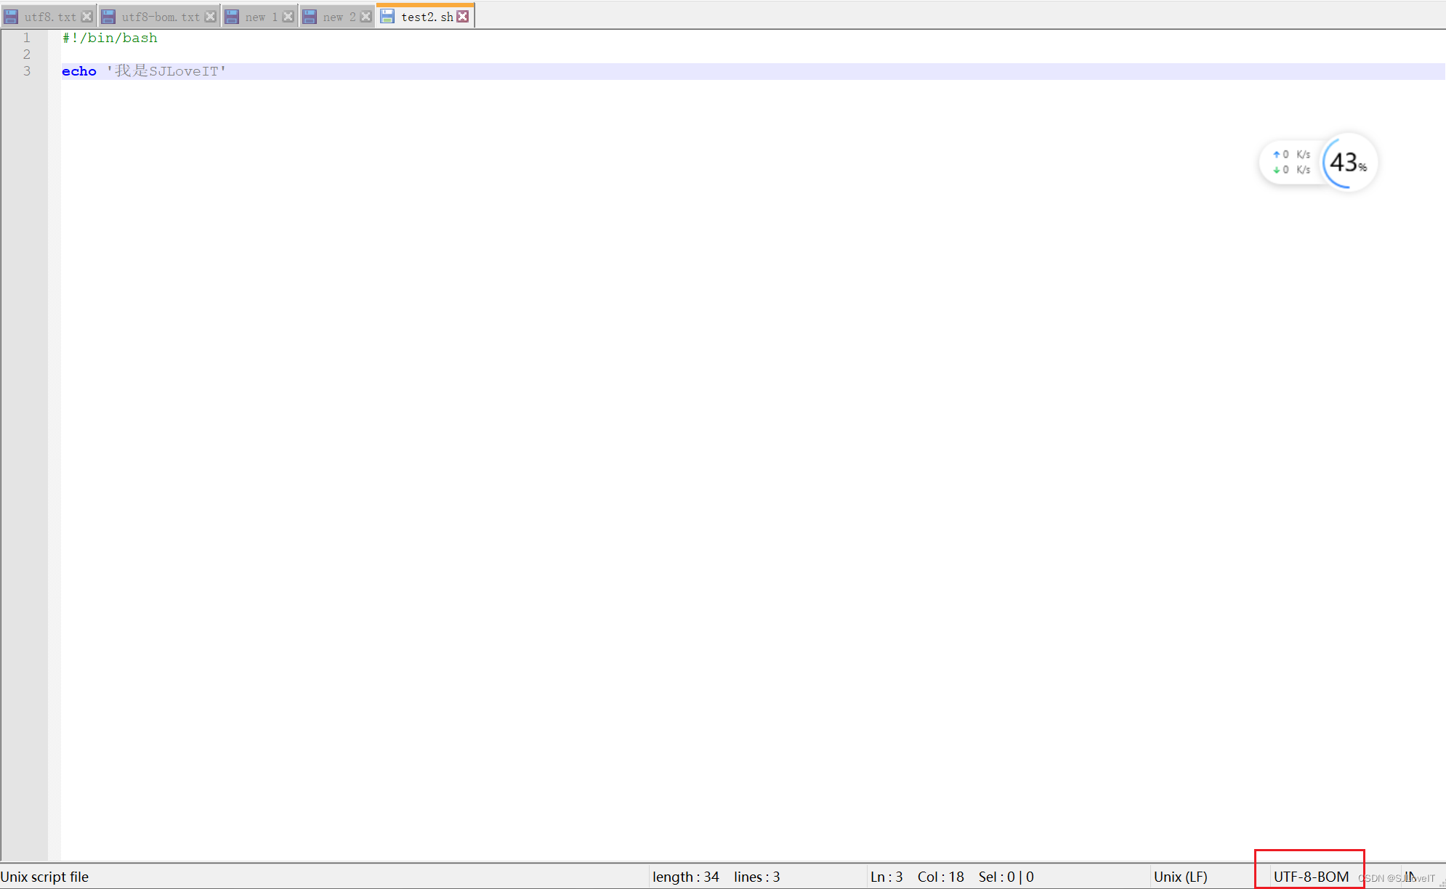Screen dimensions: 1446x889
Task: Click the UTF-8-BOM encoding indicator
Action: tap(1309, 877)
